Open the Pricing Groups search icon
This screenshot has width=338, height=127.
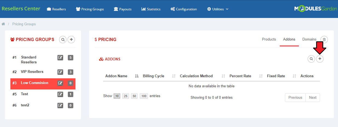tap(63, 40)
